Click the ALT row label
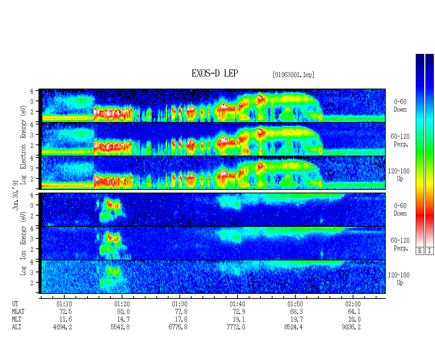 pos(17,327)
